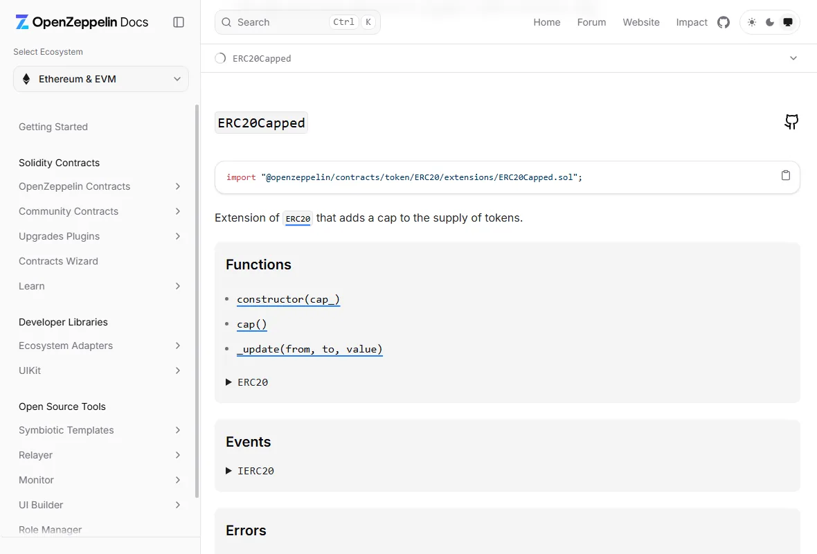Expand the Learn section
The image size is (817, 554).
coord(178,287)
